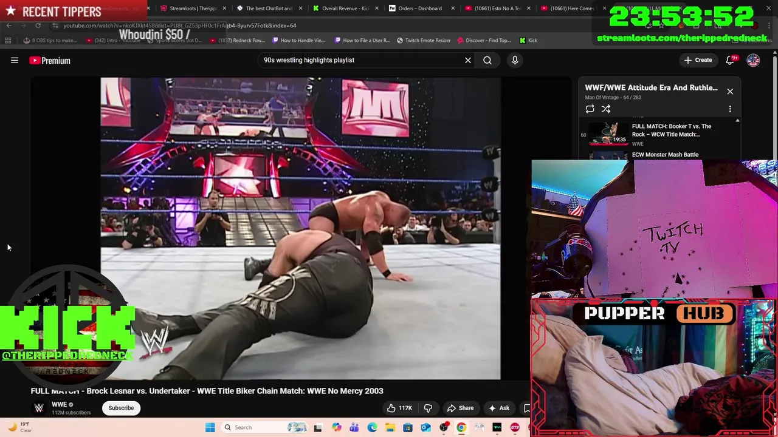
Task: Open Task View on the taskbar
Action: click(x=317, y=427)
